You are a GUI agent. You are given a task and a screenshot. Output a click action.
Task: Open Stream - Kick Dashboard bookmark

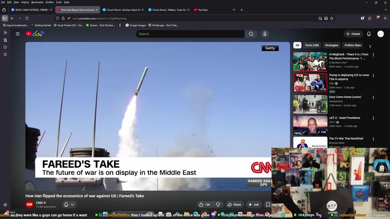tap(100, 25)
